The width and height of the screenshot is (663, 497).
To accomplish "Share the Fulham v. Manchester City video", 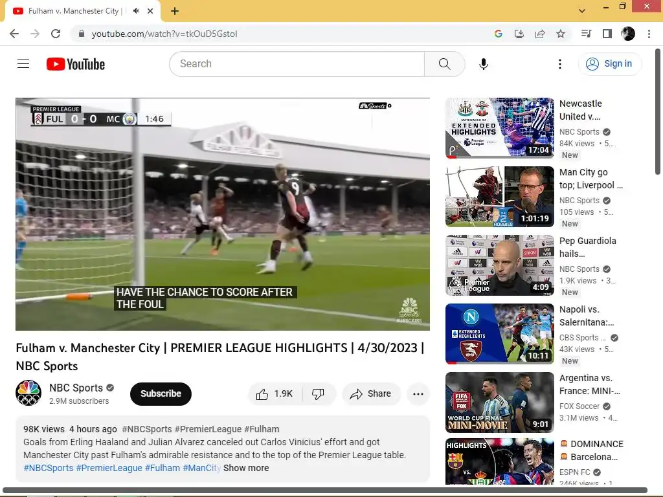I will (x=371, y=394).
